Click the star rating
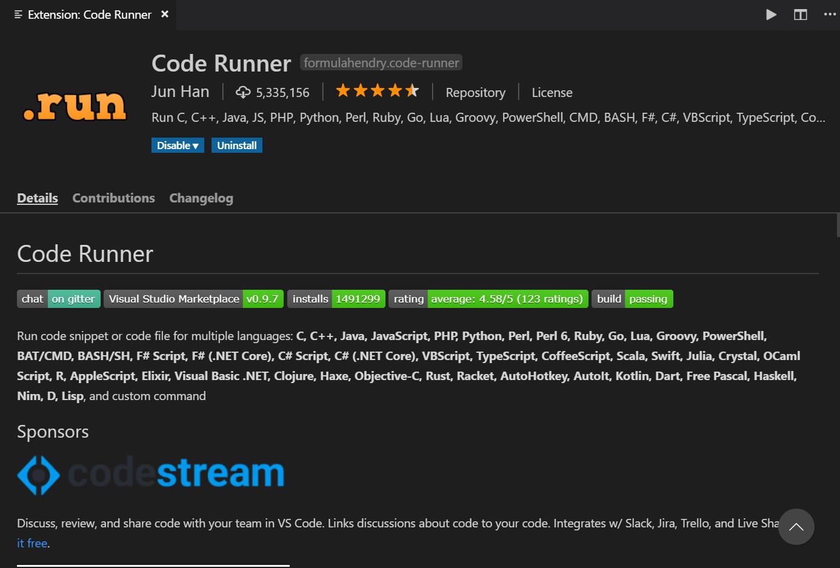Screen dimensions: 840x568 pos(377,91)
